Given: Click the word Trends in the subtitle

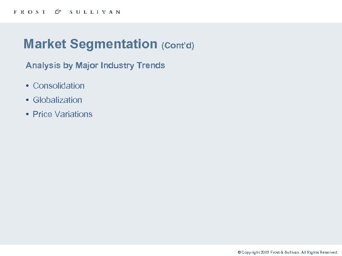Looking at the screenshot, I should coord(152,65).
